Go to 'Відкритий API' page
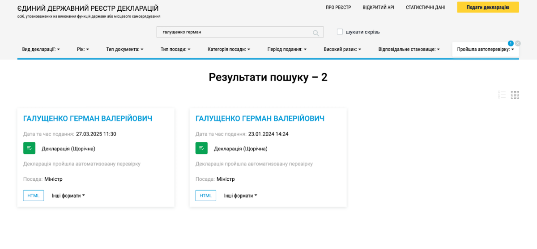Image resolution: width=537 pixels, height=249 pixels. point(378,8)
